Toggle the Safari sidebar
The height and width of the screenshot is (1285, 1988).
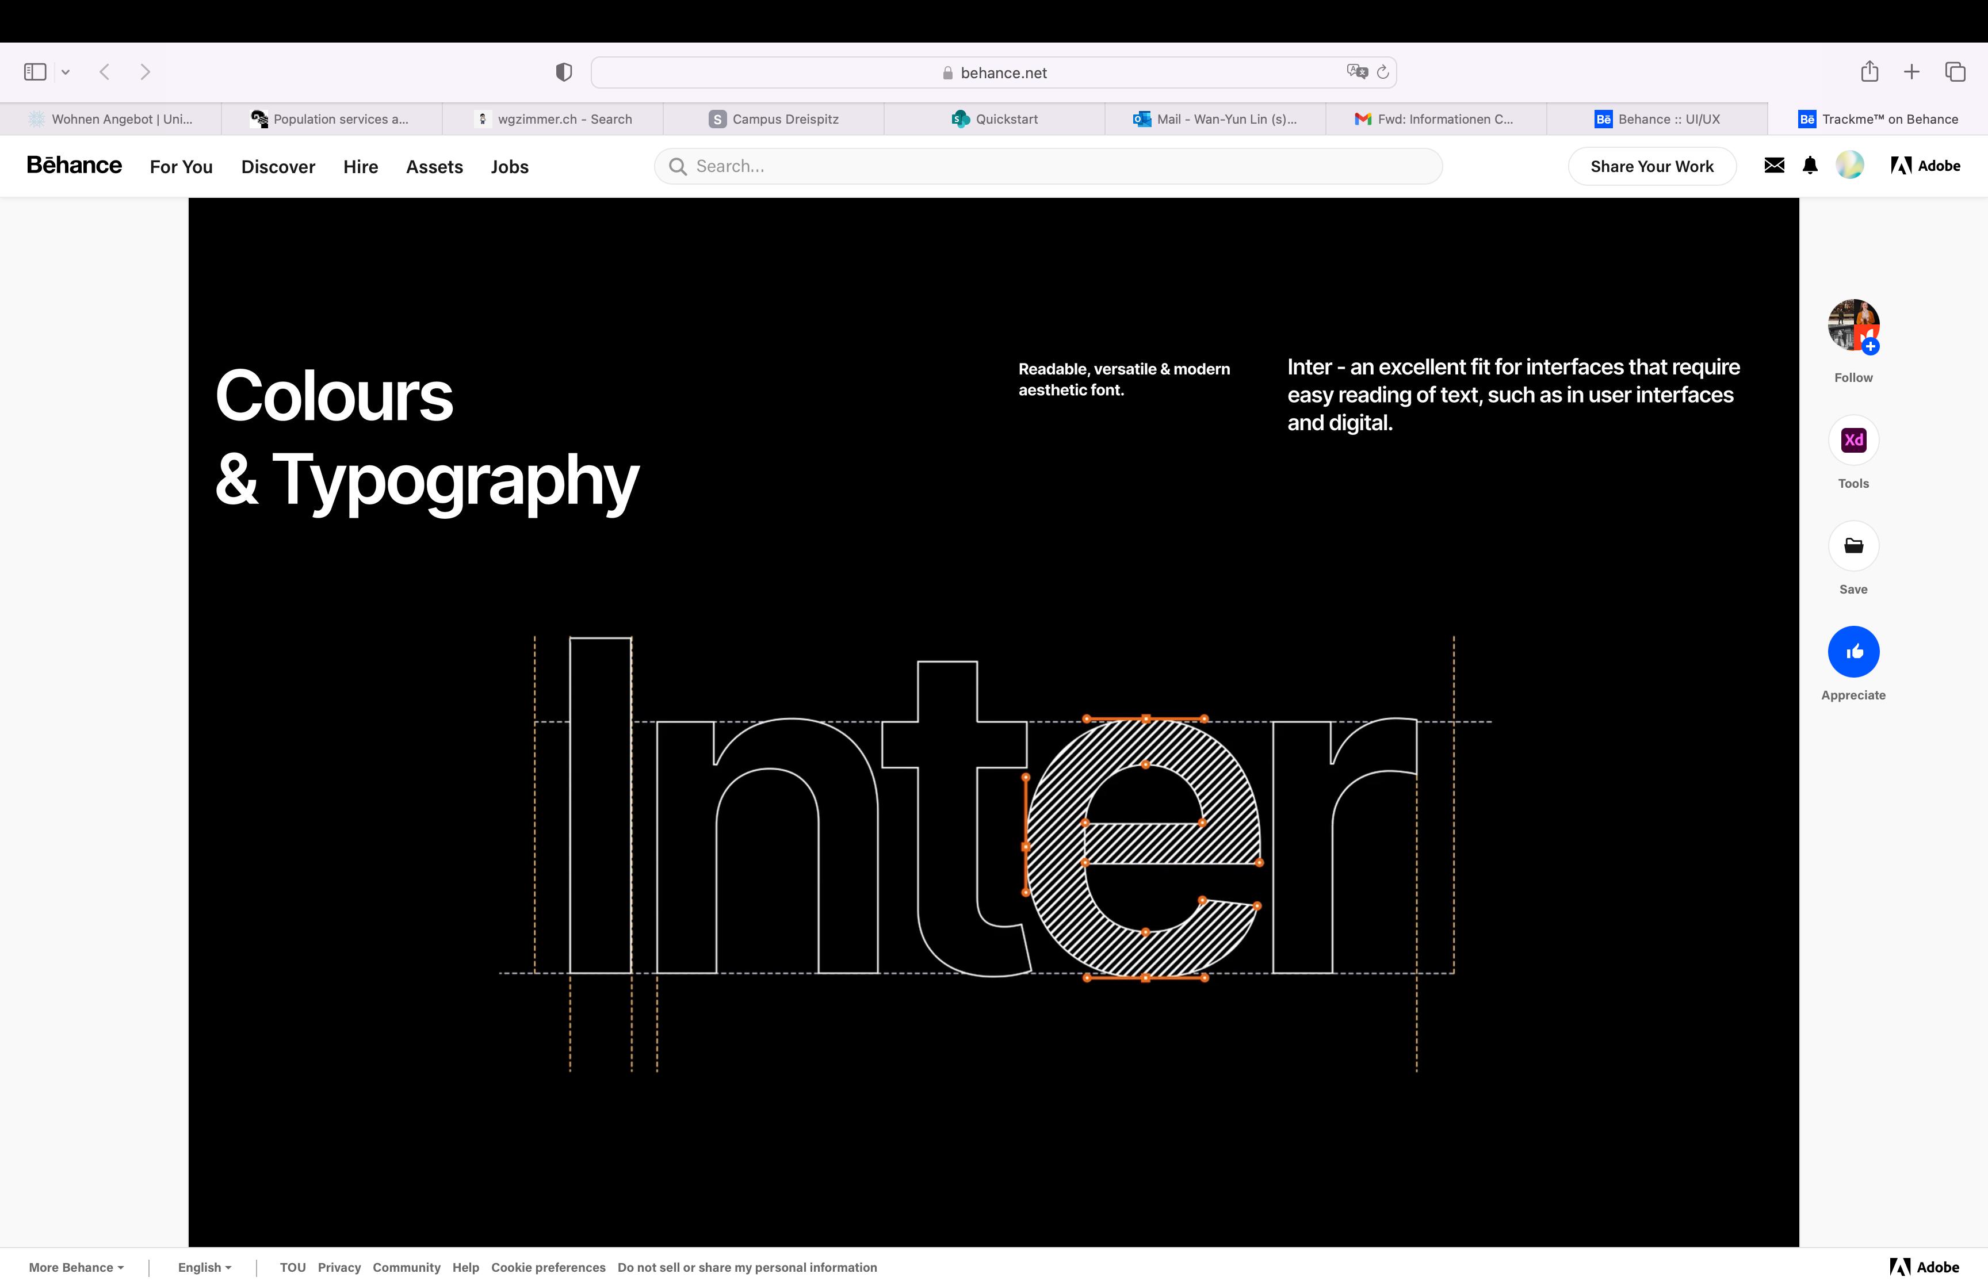[x=35, y=72]
